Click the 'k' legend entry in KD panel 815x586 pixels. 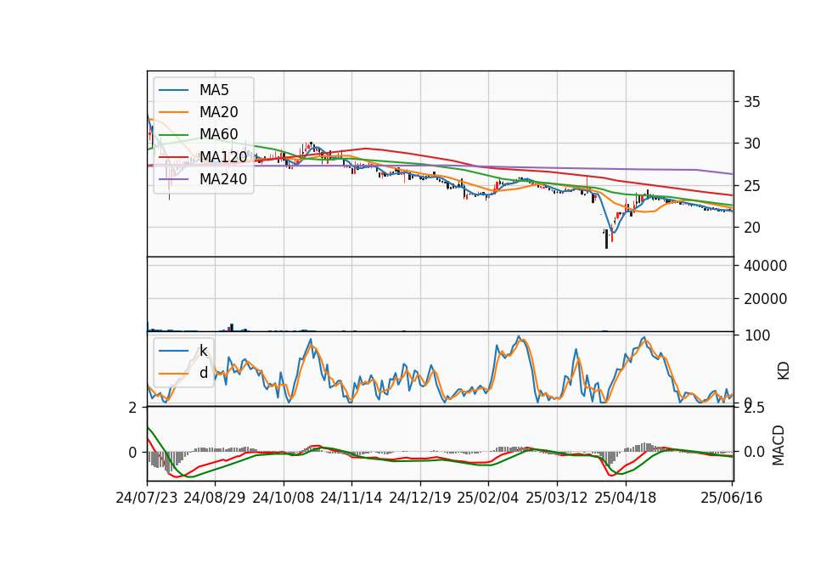[x=203, y=351]
